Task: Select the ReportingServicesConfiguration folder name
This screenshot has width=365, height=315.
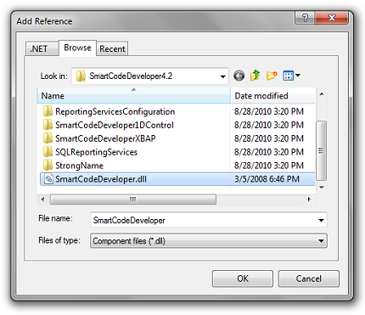Action: [115, 111]
